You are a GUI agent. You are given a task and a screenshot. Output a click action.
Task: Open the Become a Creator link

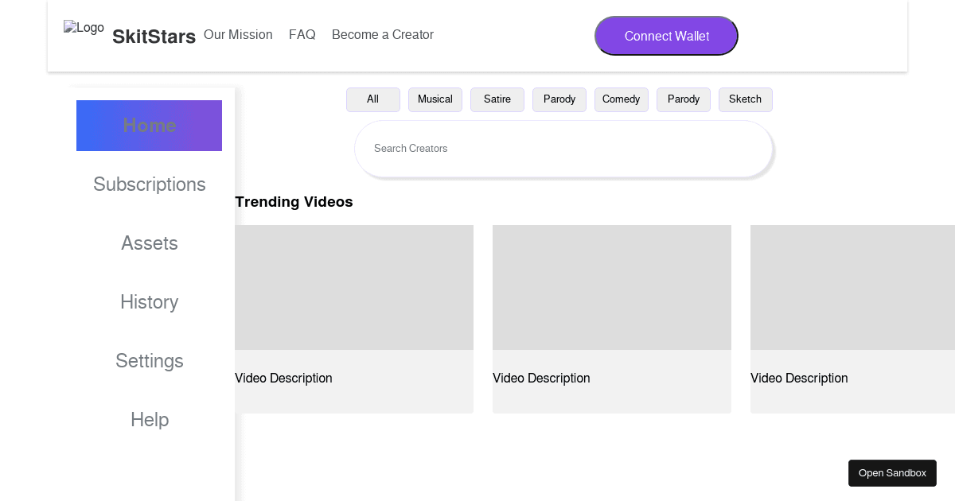pos(382,35)
